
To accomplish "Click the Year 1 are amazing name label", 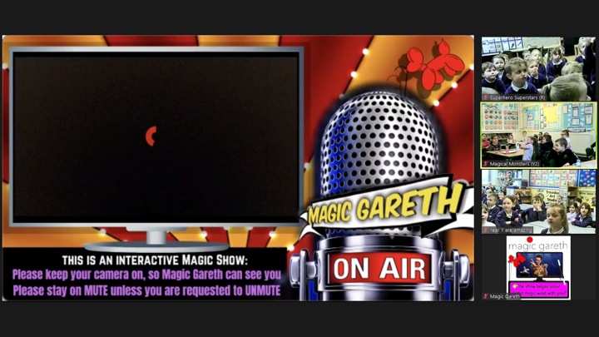I will click(509, 230).
